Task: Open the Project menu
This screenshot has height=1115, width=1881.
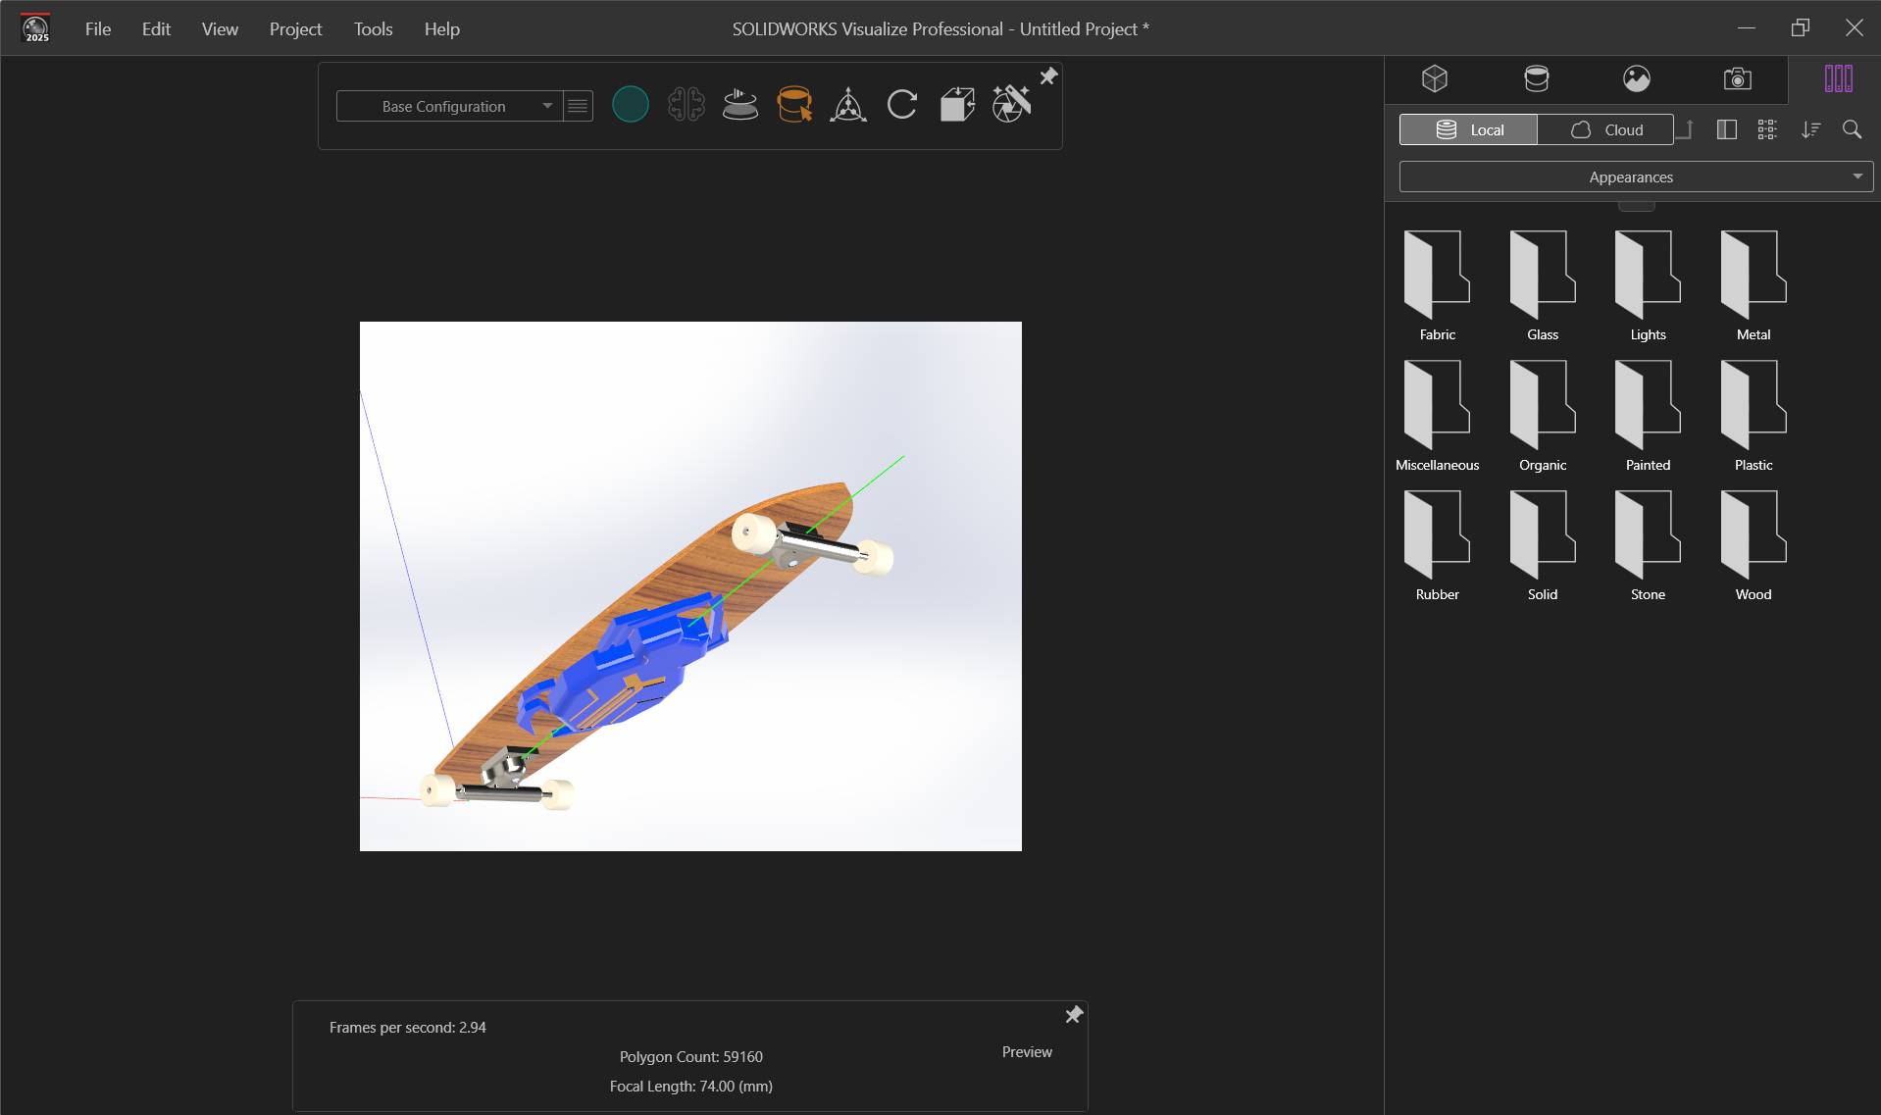Action: coord(294,28)
